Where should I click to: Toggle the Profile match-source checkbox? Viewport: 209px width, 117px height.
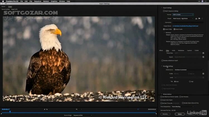(203, 74)
